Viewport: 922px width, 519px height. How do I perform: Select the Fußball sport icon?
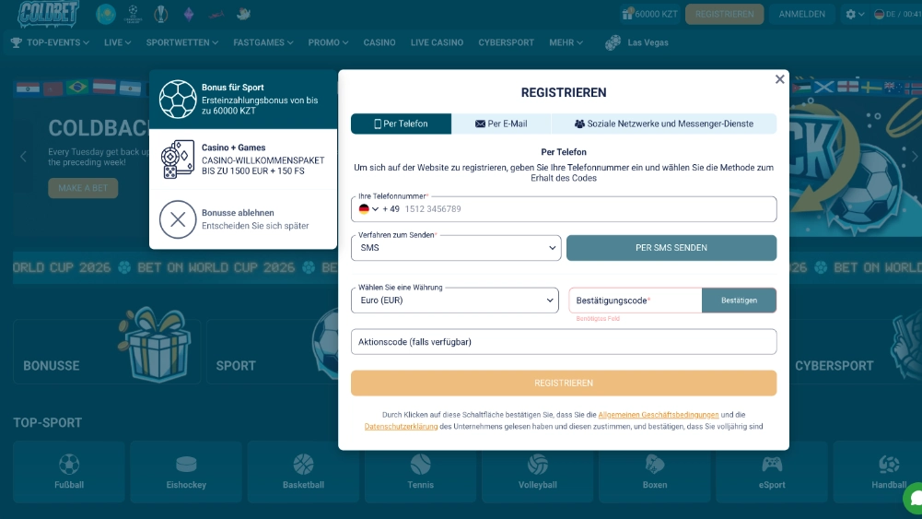click(x=69, y=472)
